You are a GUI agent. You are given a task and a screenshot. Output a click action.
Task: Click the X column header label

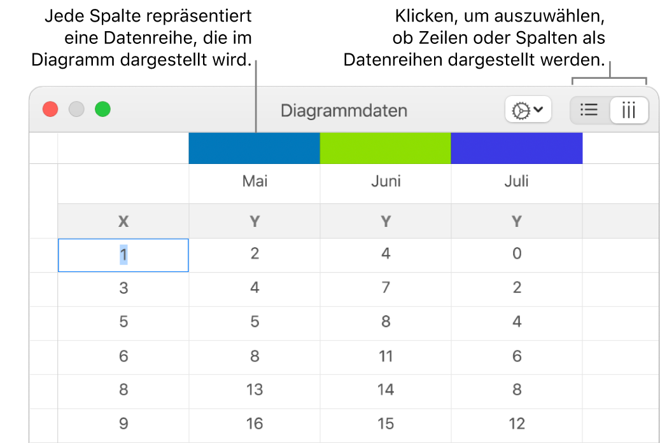(123, 221)
